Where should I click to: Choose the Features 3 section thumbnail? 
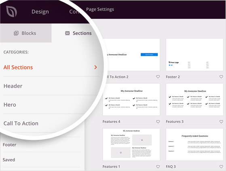pyautogui.click(x=194, y=99)
